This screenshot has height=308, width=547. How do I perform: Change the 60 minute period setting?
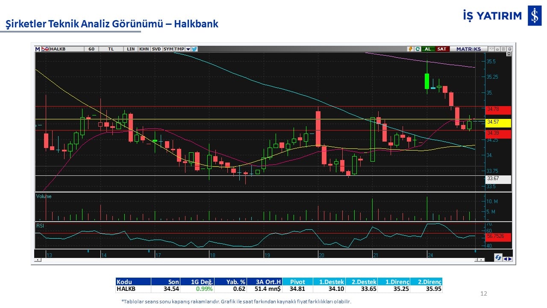pos(91,49)
